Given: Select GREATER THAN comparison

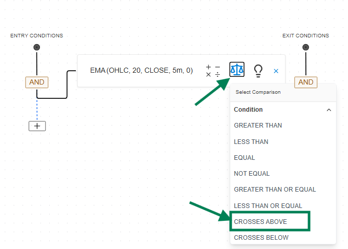Looking at the screenshot, I should tap(258, 126).
